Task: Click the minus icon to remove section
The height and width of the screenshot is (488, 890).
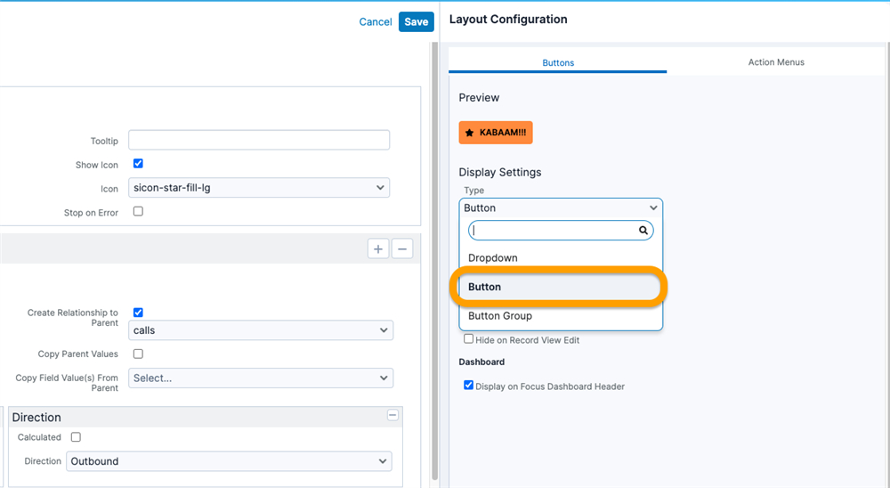Action: tap(402, 249)
